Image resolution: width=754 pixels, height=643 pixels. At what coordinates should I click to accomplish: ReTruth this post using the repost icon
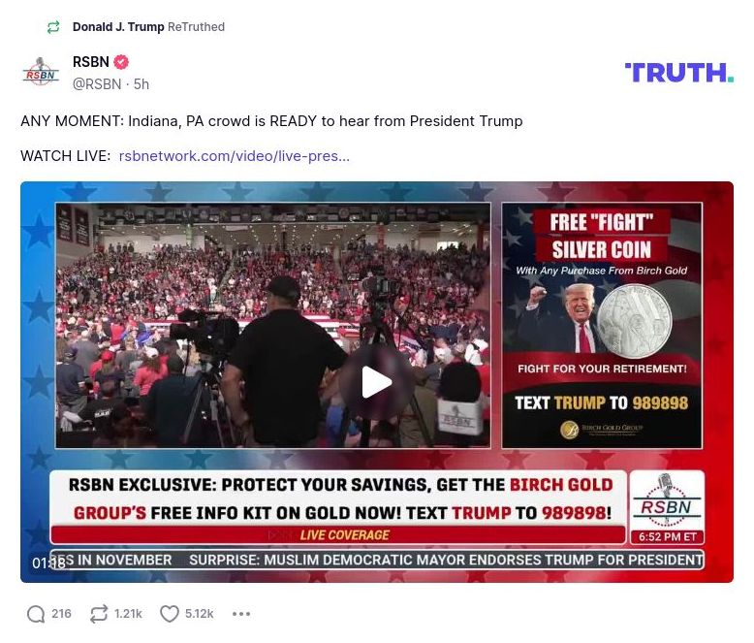[x=99, y=614]
